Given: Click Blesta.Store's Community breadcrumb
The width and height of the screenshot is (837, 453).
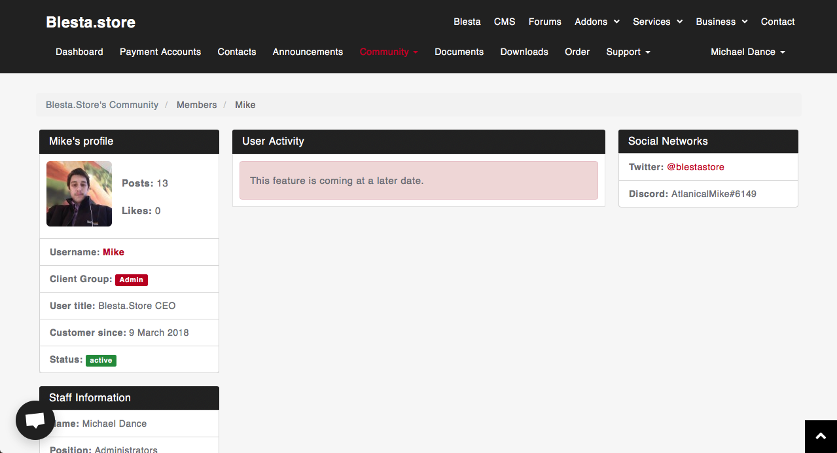Looking at the screenshot, I should pyautogui.click(x=102, y=105).
